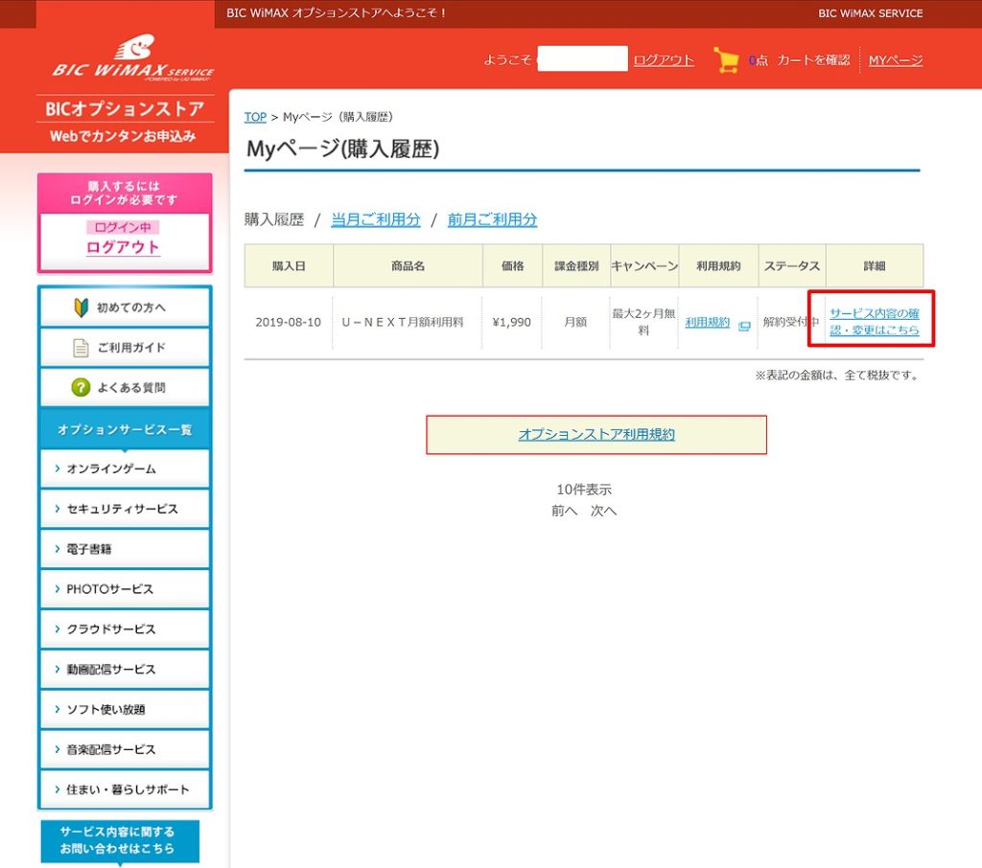Select the 購入履歴 tab label
The image size is (982, 868).
pos(274,219)
